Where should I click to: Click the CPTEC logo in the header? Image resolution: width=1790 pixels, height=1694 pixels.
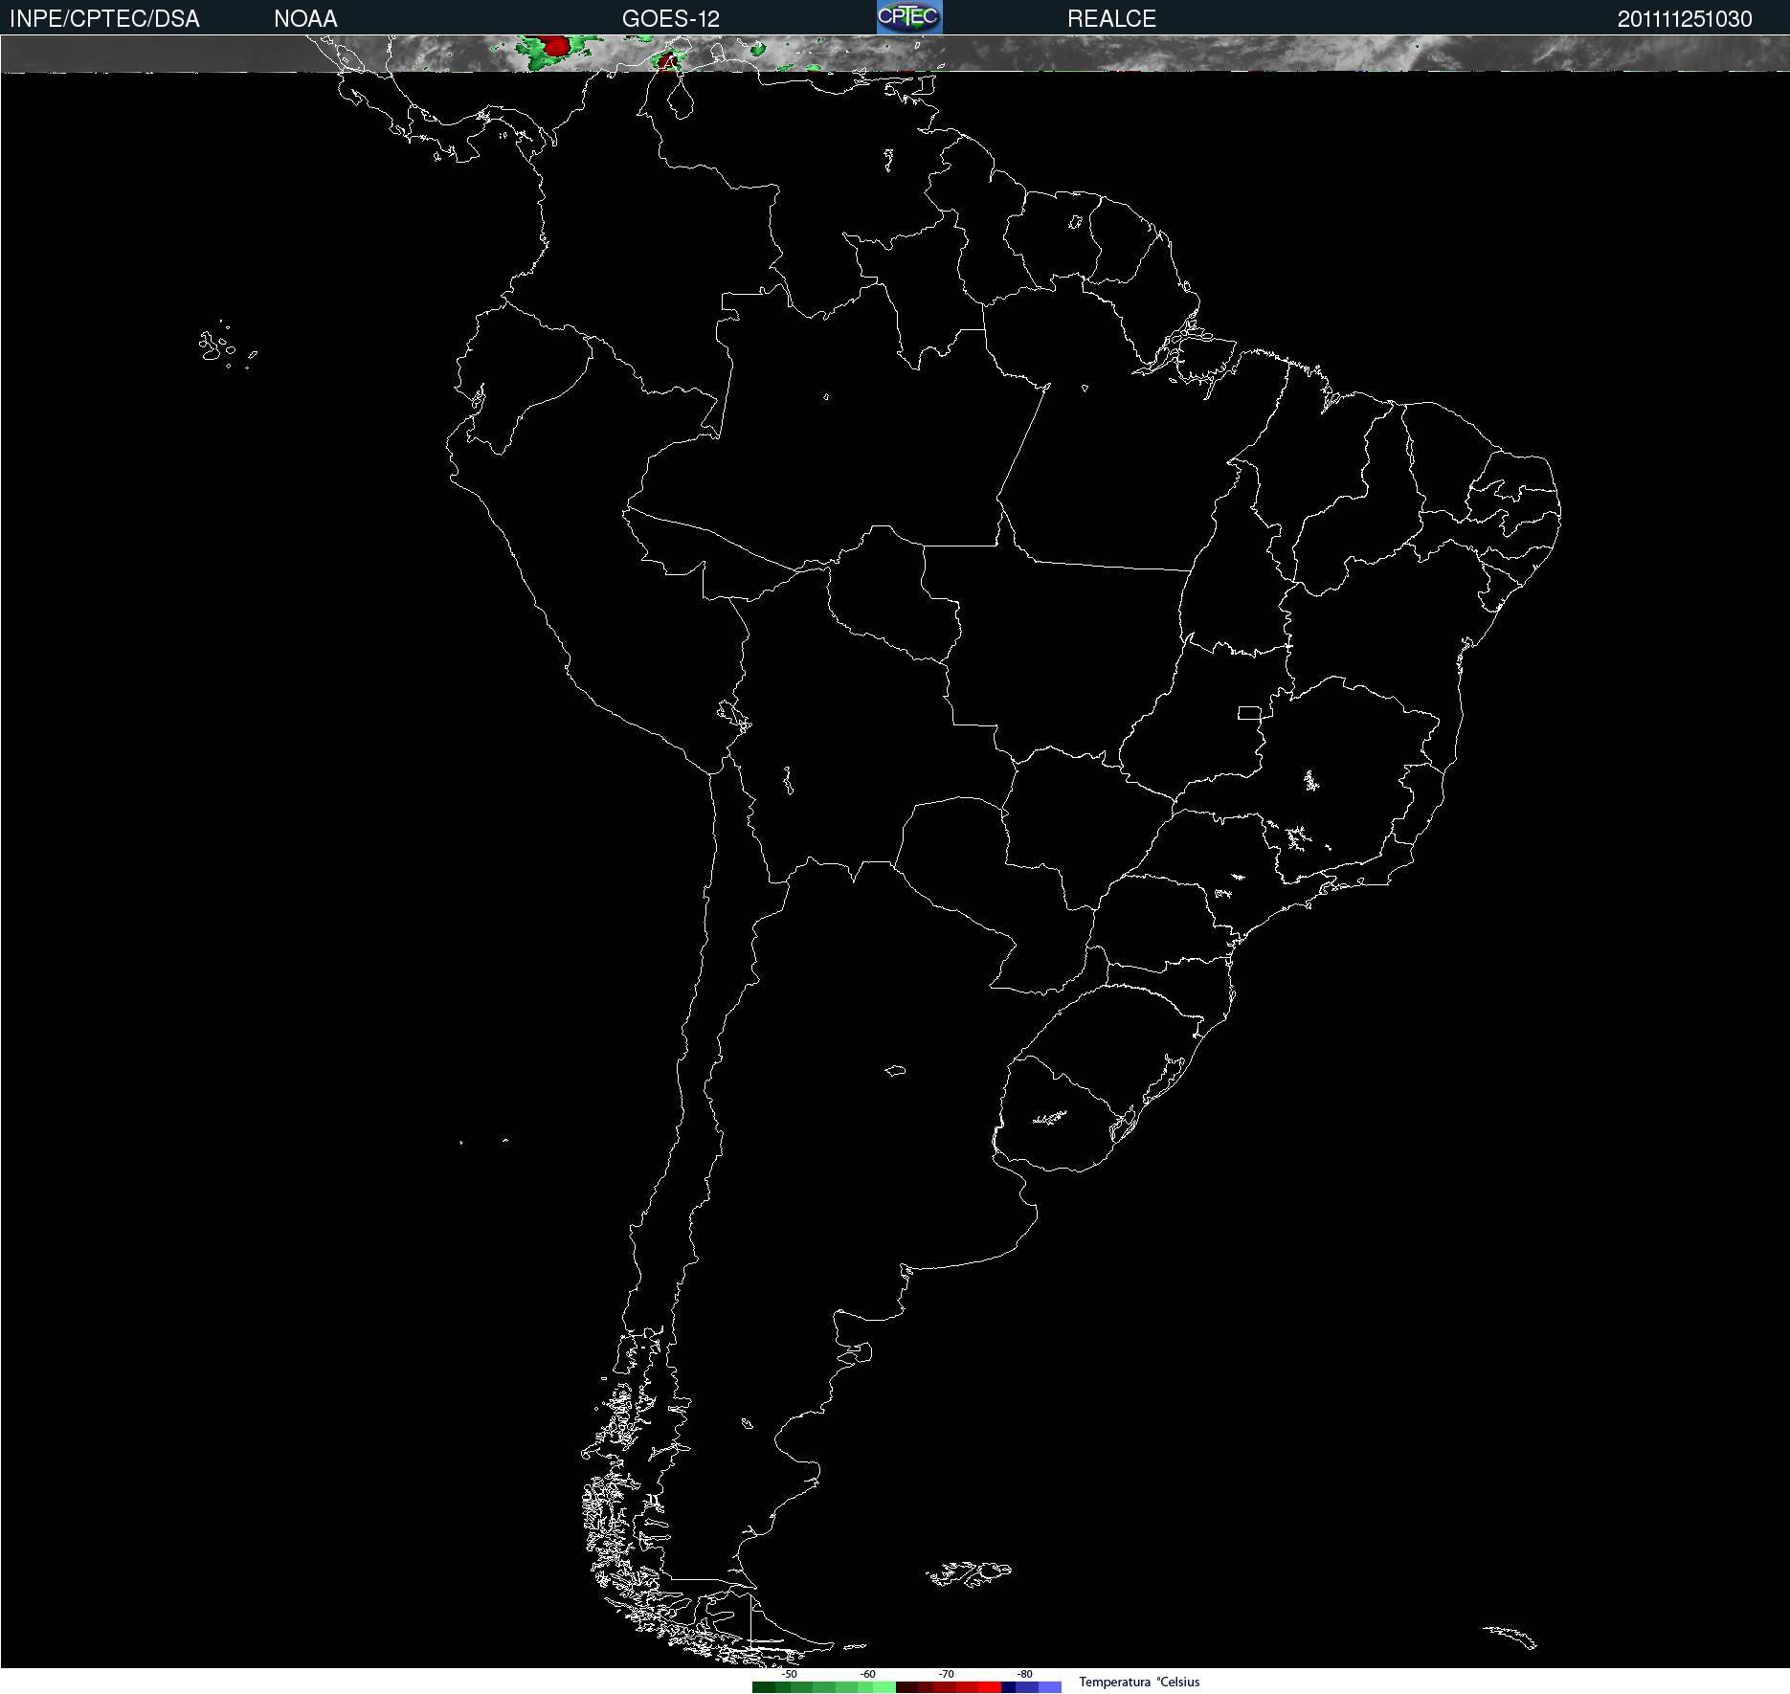pyautogui.click(x=909, y=17)
